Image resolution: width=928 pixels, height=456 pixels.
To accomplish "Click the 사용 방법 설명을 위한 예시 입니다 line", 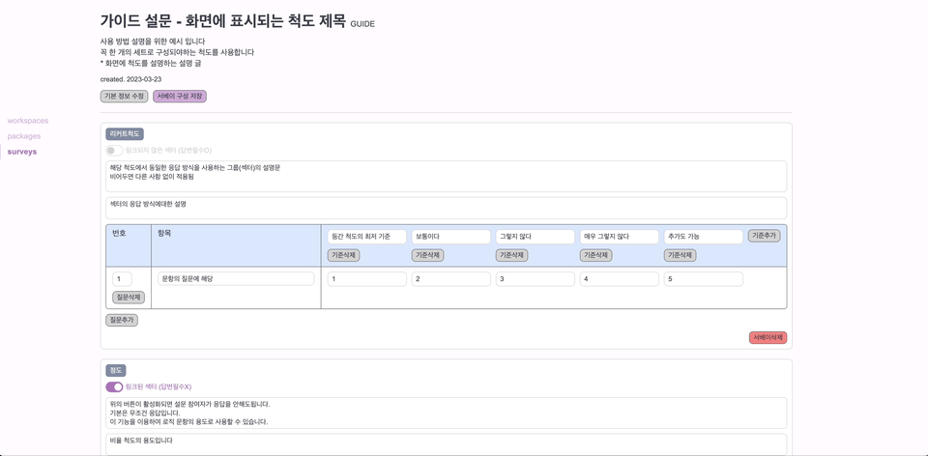I will click(x=153, y=42).
